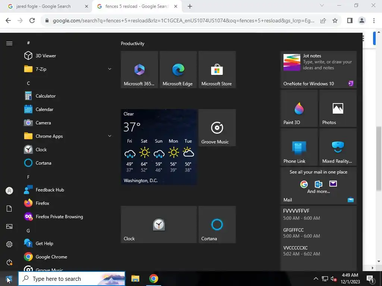Focus the 'Type here to search' box
The width and height of the screenshot is (382, 286).
pos(72,279)
